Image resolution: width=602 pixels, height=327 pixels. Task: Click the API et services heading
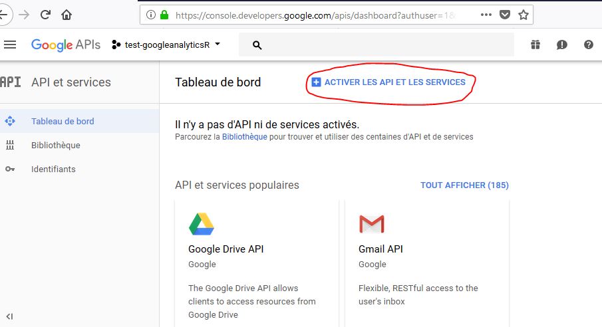(71, 82)
